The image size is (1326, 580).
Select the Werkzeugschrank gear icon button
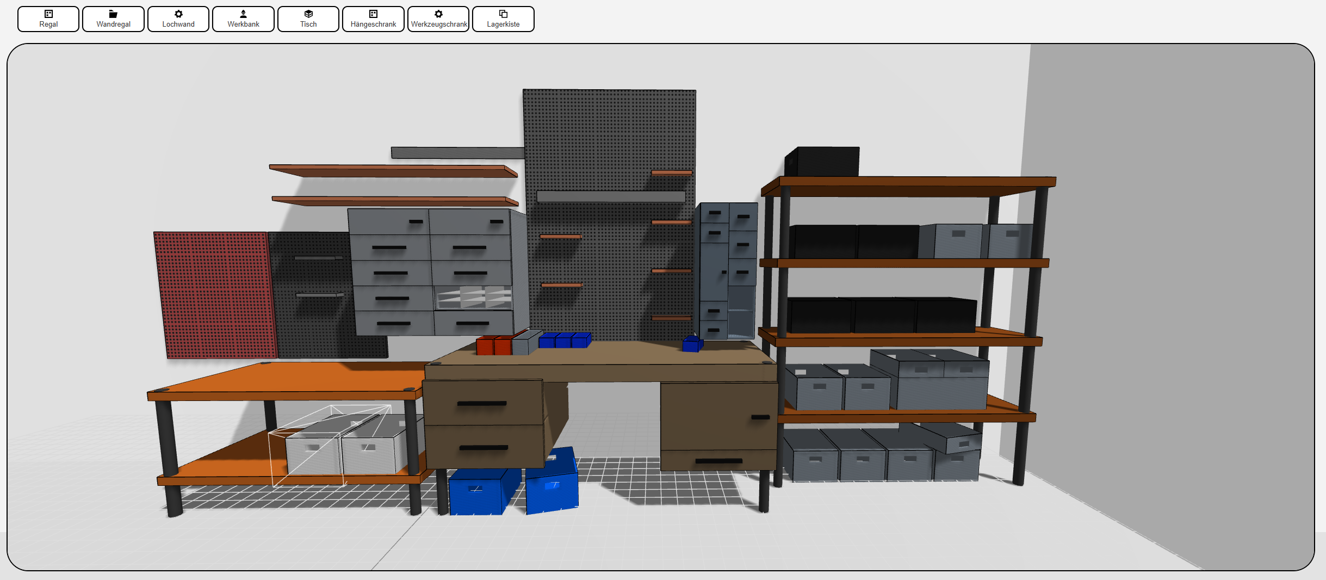click(438, 19)
